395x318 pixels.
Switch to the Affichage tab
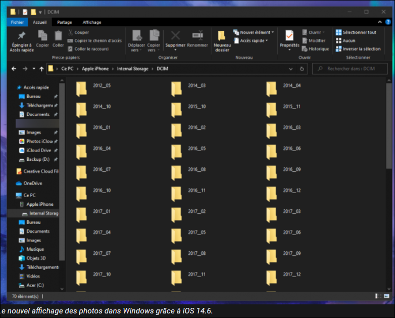(92, 22)
